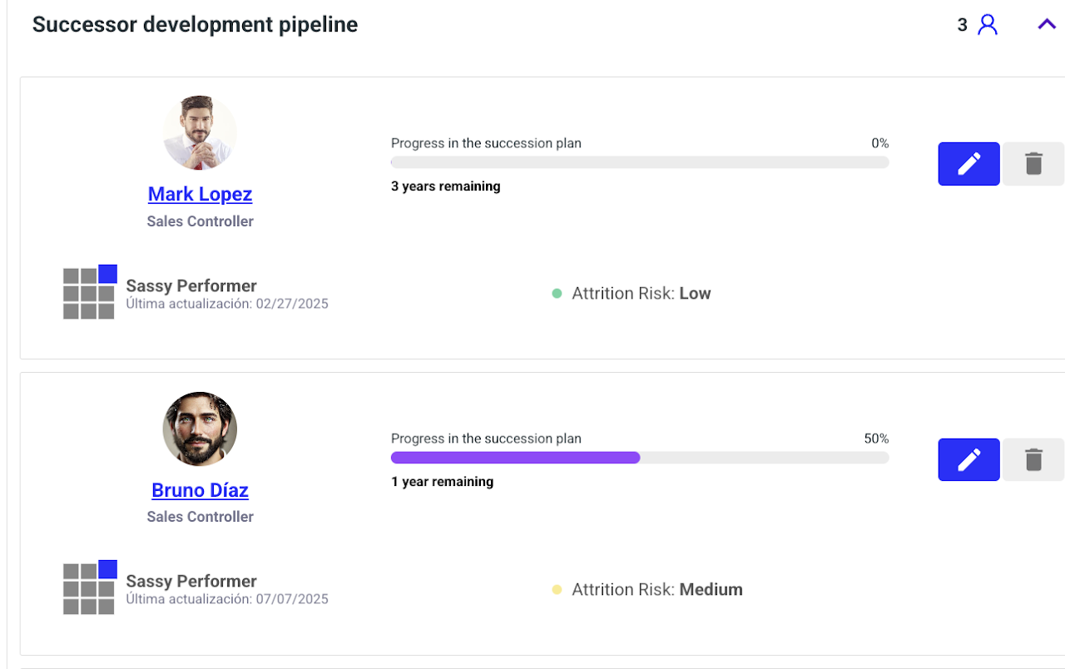This screenshot has height=669, width=1065.
Task: Click Mark Lopez's 0% progress bar
Action: tap(639, 162)
